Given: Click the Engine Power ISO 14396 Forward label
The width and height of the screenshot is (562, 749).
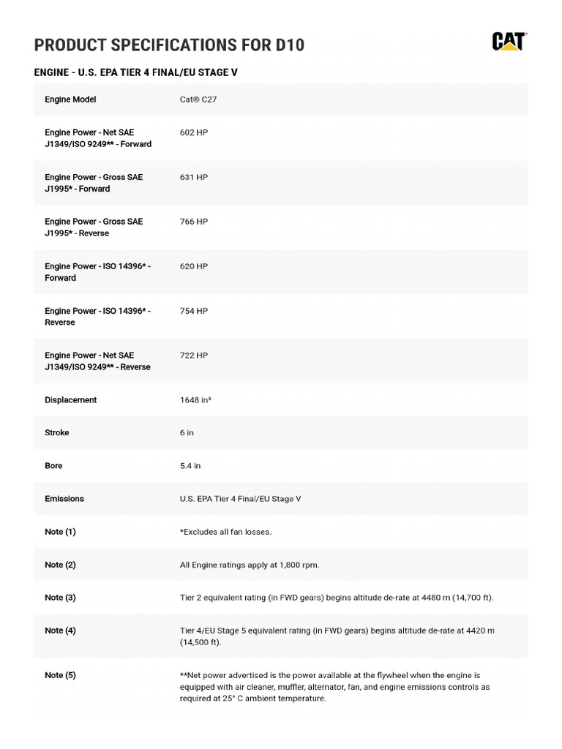Looking at the screenshot, I should coord(97,272).
